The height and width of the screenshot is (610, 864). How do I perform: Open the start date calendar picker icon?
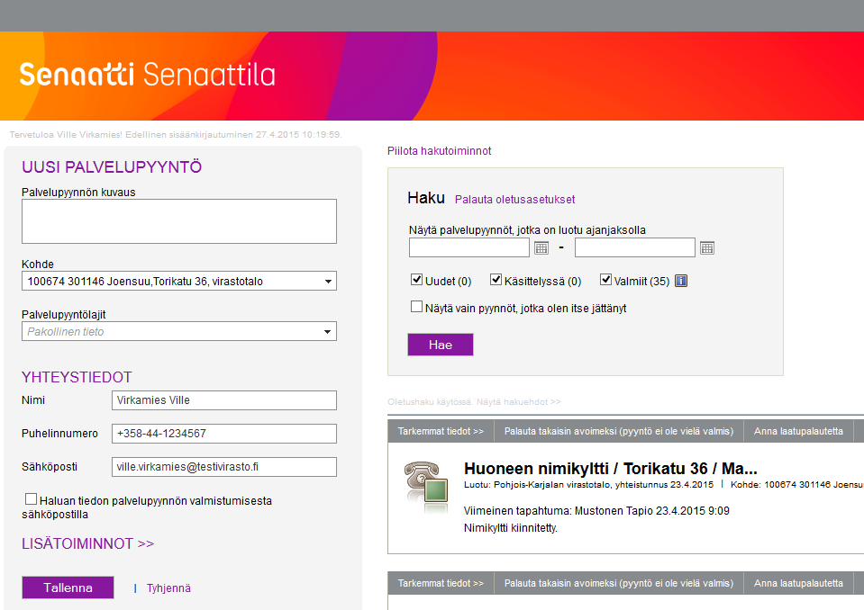pos(541,248)
